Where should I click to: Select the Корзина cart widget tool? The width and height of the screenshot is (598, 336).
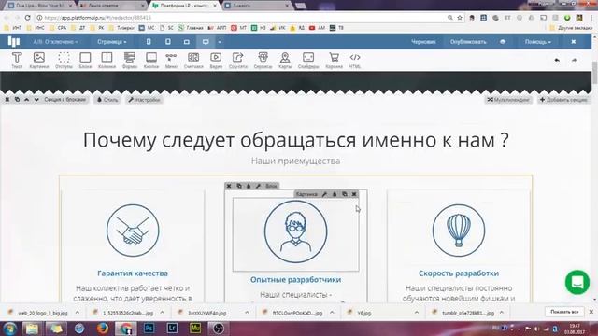[335, 60]
